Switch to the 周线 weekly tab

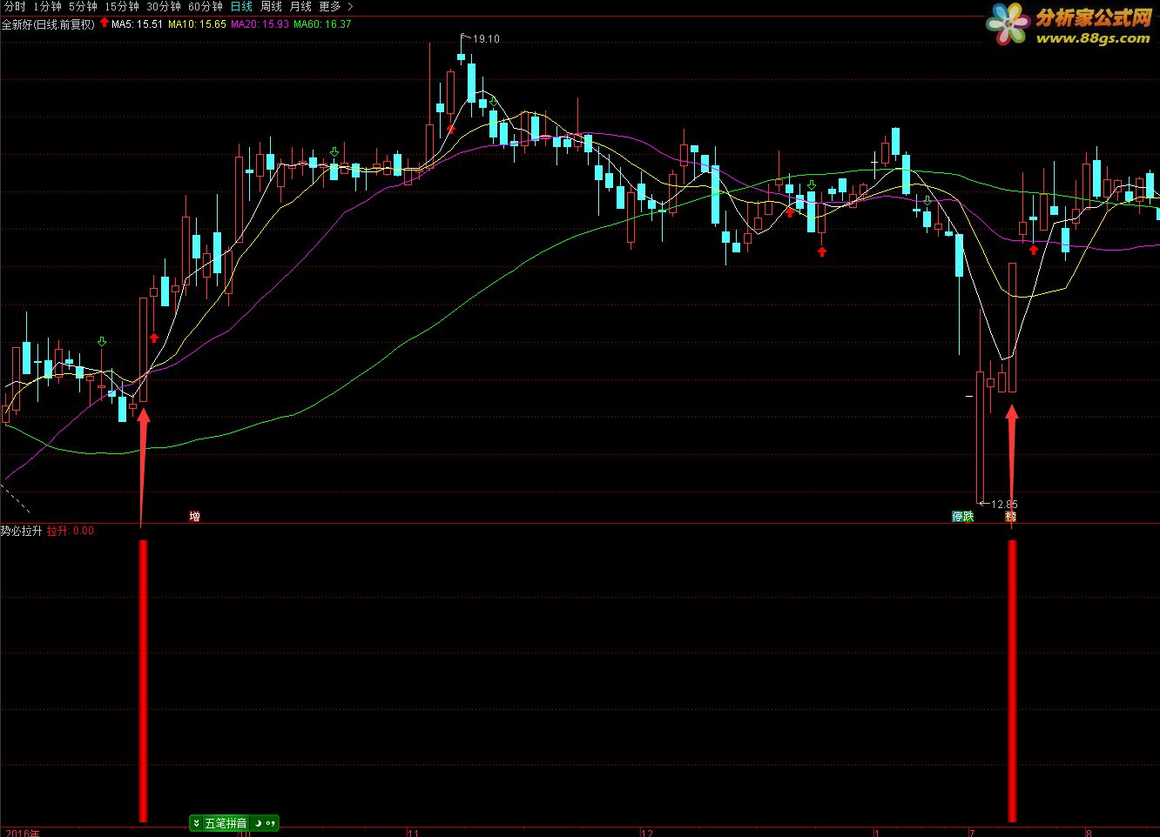[271, 7]
